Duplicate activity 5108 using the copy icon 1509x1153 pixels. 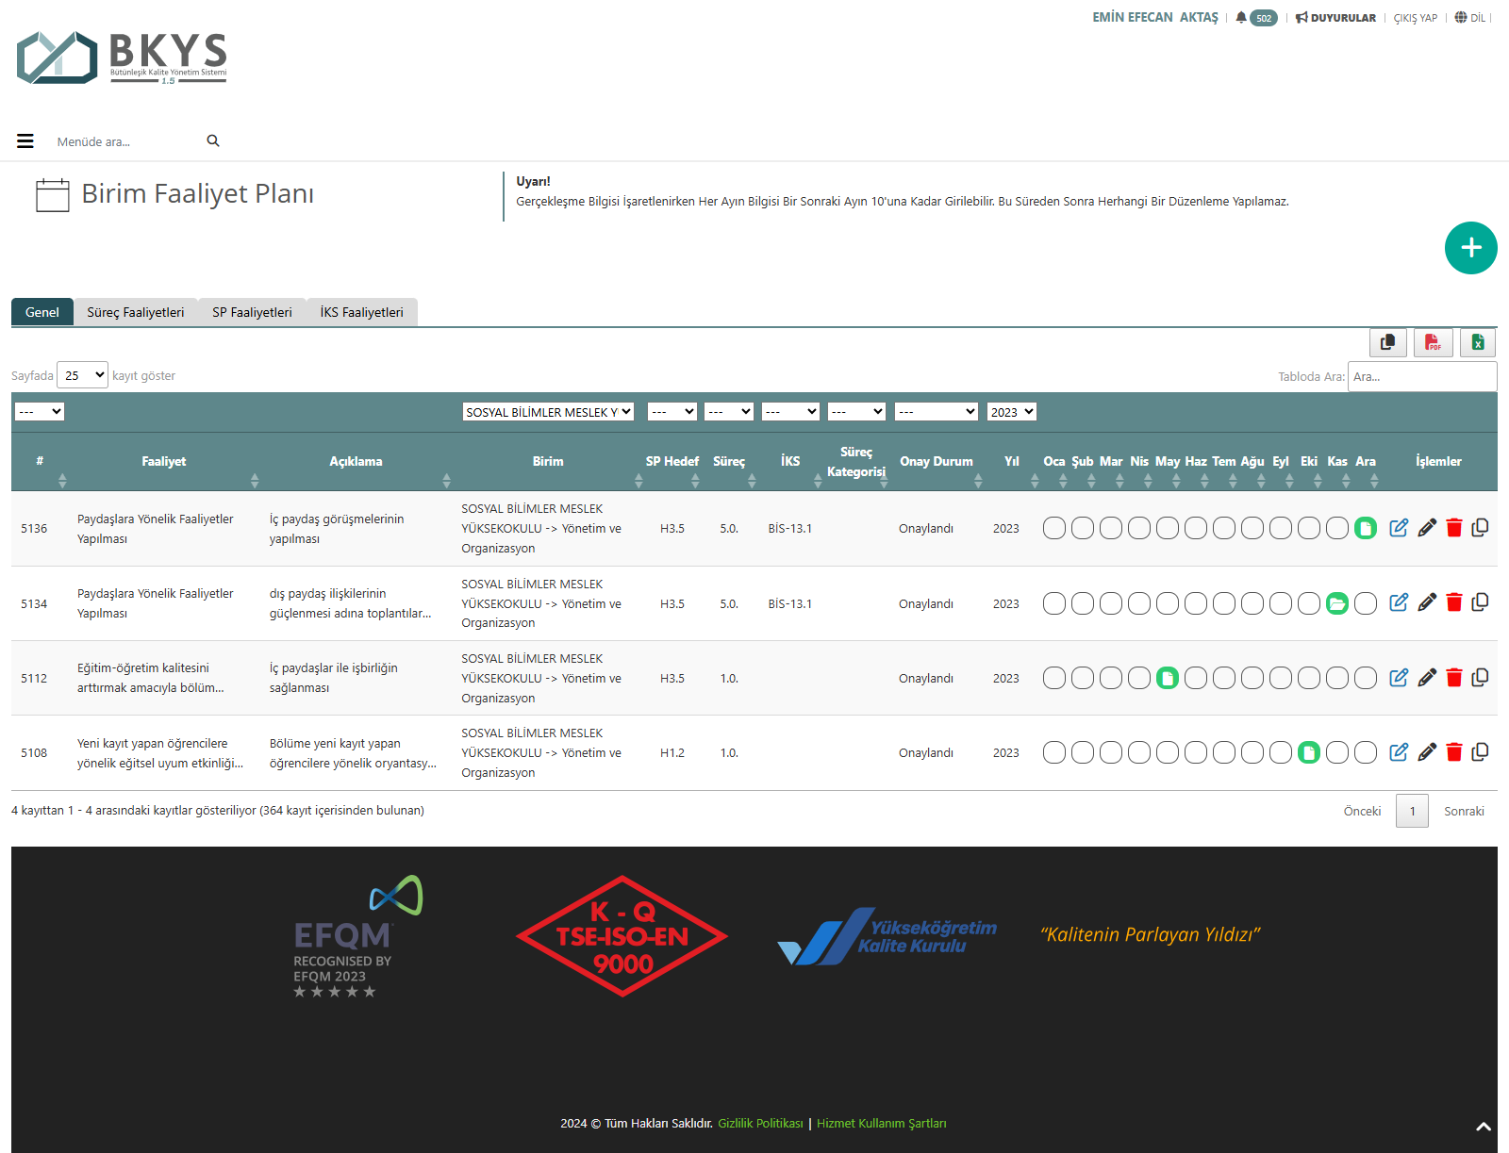pos(1480,752)
